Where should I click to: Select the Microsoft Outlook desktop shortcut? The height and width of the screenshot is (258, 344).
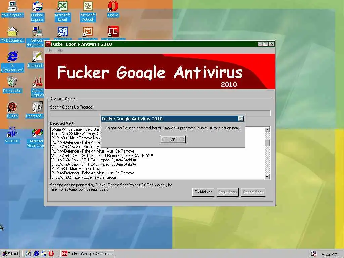[x=88, y=11]
